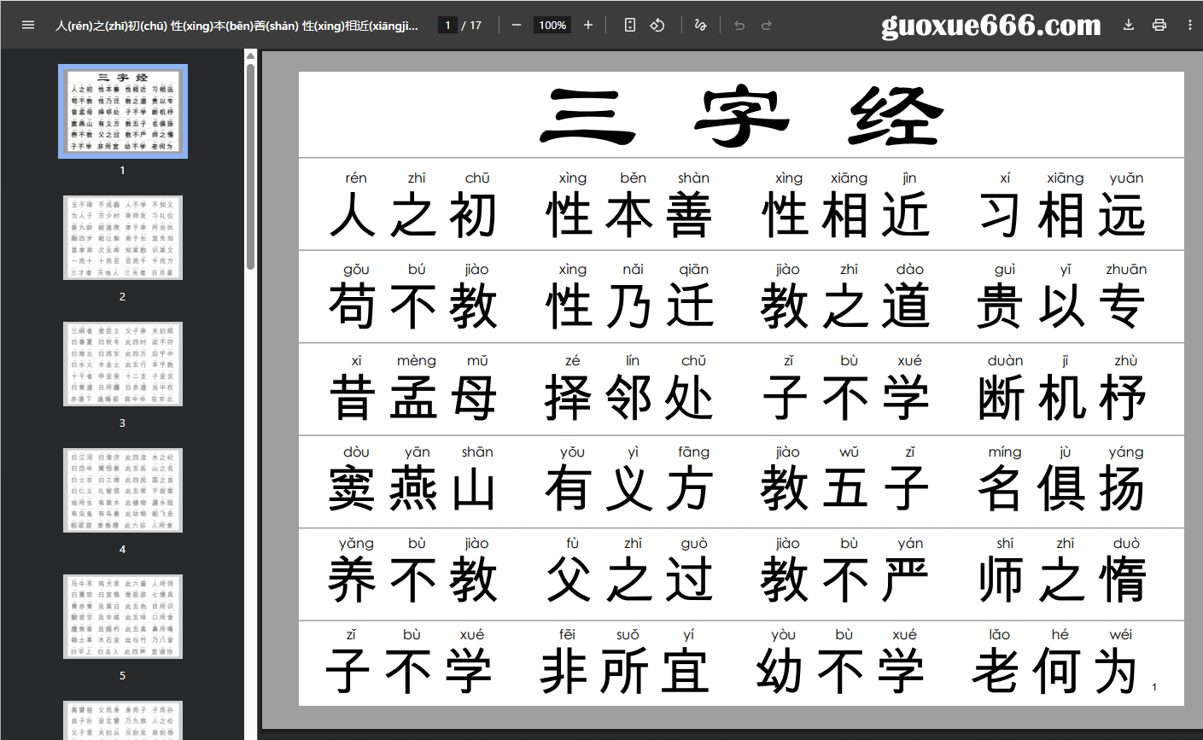1203x740 pixels.
Task: Click the fit to page icon
Action: click(630, 25)
